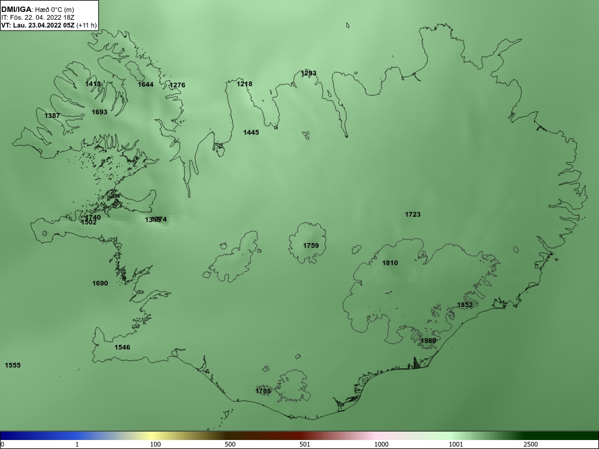Click the 1723 height value
599x449 pixels.
(413, 214)
